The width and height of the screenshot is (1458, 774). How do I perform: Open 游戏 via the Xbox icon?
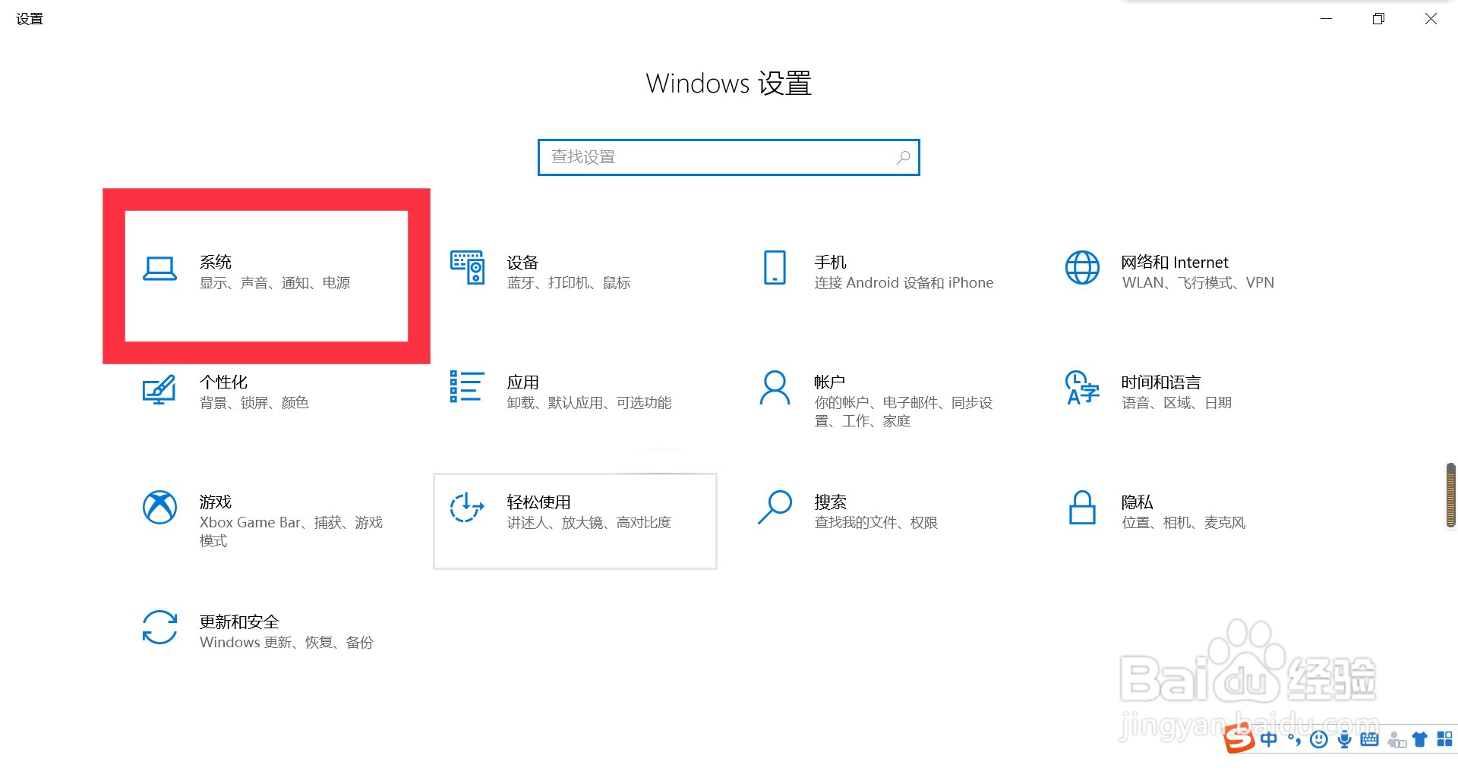[159, 508]
